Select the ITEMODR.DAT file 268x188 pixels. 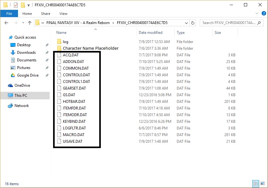[x=75, y=115]
